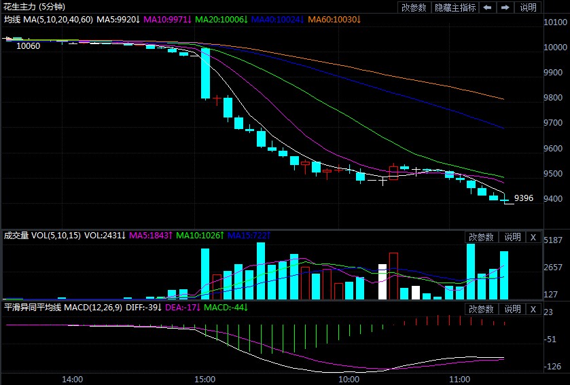Click the 9400 price axis label

[553, 199]
